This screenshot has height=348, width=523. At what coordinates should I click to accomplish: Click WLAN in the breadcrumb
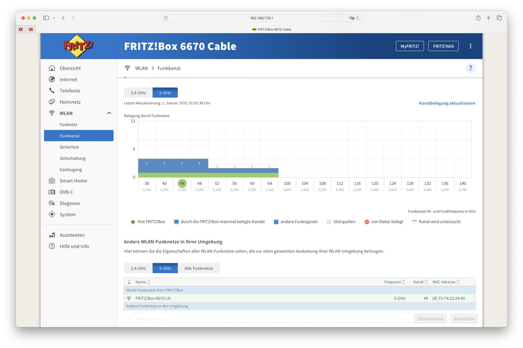141,68
